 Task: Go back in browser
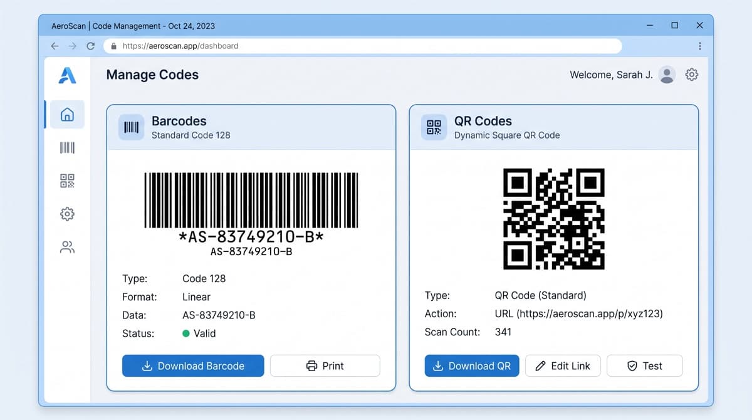(x=55, y=46)
